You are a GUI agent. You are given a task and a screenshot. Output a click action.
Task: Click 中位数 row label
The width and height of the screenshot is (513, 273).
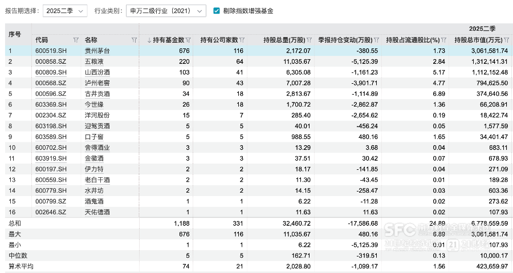(18, 256)
